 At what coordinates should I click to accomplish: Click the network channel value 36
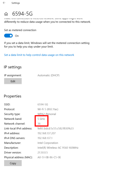pyautogui.click(x=39, y=124)
